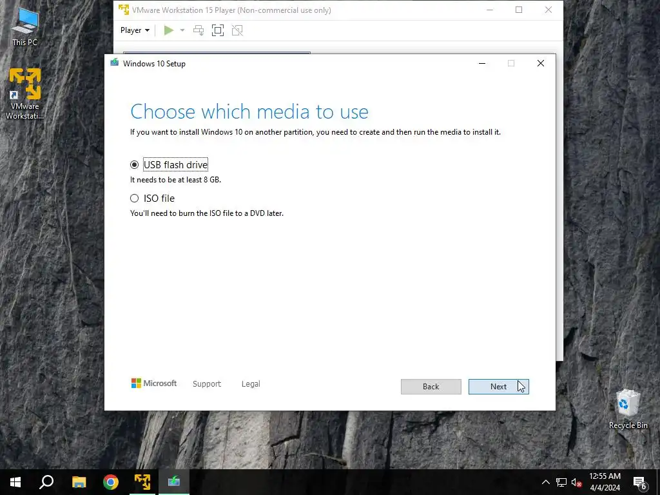Click the VMware Player title bar logo icon
Image resolution: width=660 pixels, height=495 pixels.
[x=124, y=10]
